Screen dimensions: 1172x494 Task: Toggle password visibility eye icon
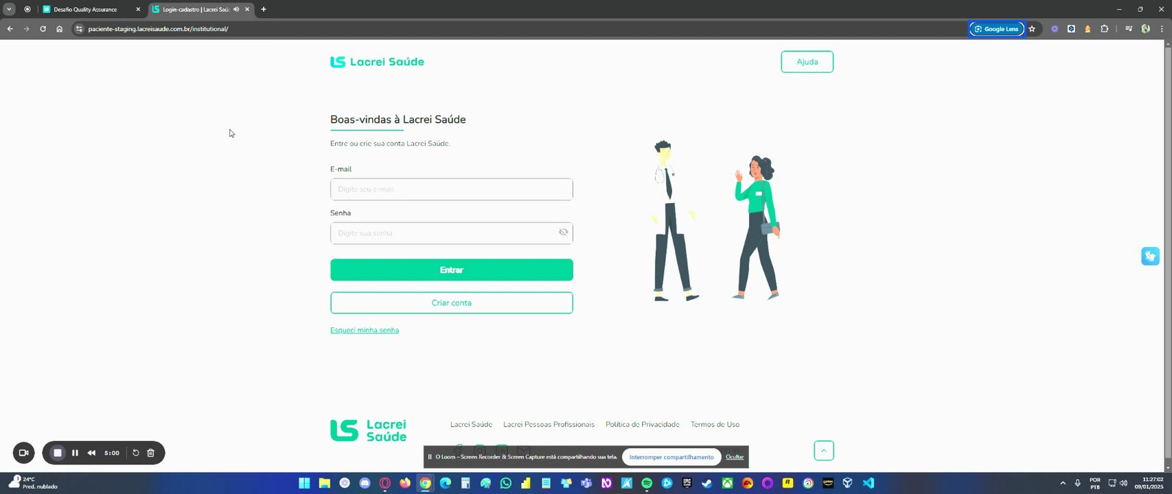click(563, 233)
